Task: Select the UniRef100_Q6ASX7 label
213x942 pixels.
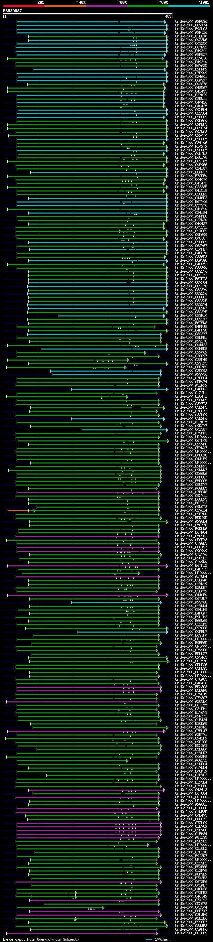Action: (191, 81)
